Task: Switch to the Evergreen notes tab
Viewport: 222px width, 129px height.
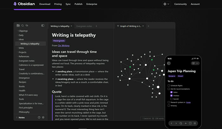Action: pos(84,26)
